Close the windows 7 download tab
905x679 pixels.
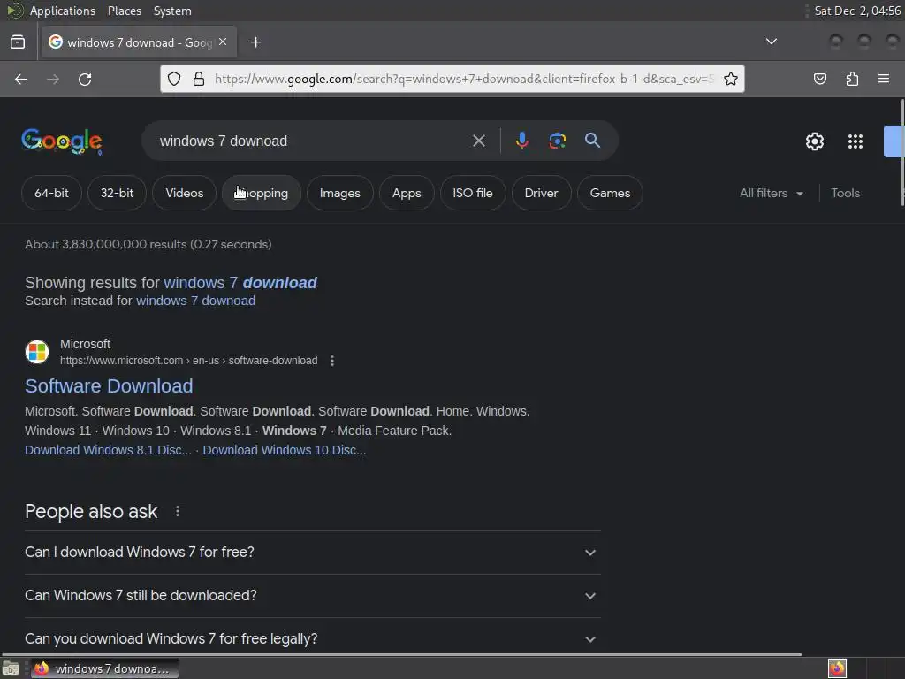pyautogui.click(x=223, y=42)
